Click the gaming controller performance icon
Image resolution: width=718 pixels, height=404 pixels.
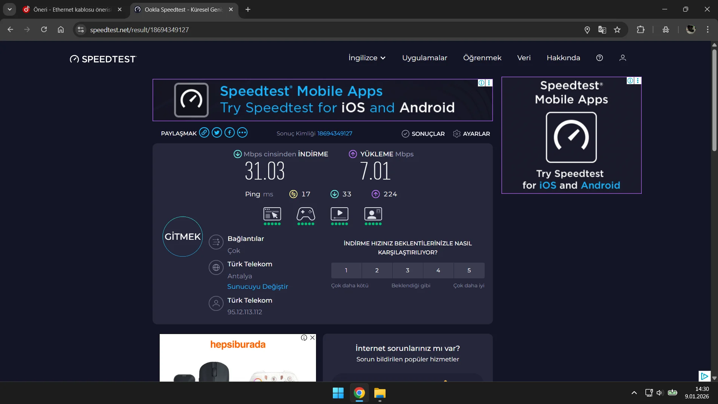306,215
